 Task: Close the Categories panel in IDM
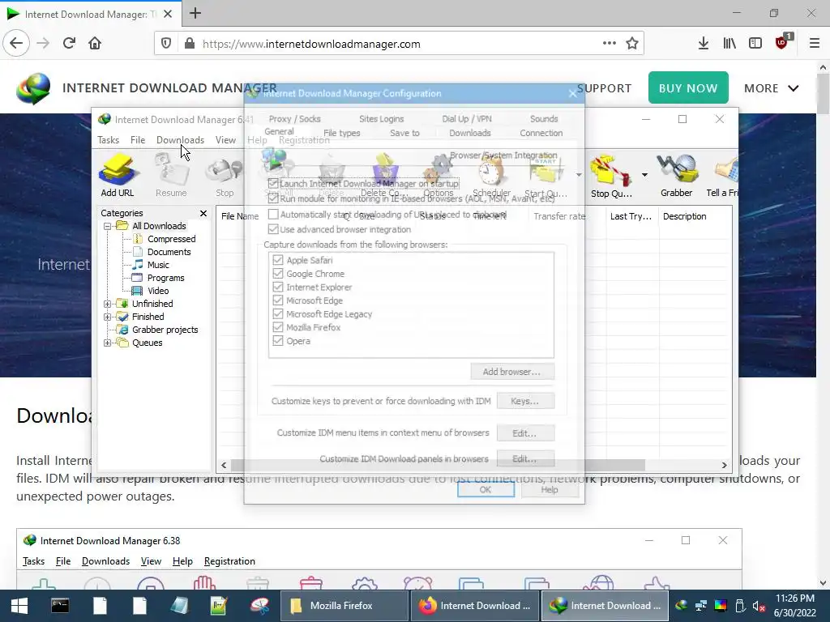(x=203, y=213)
